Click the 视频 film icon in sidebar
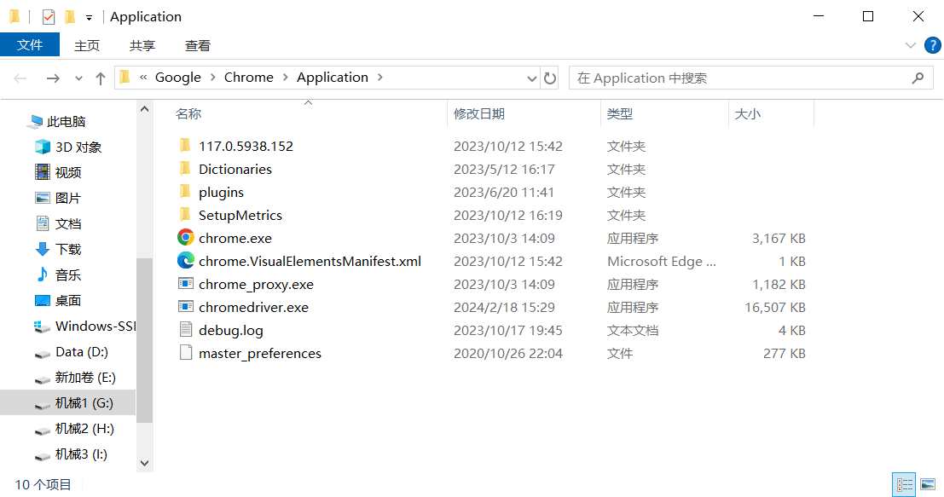 click(42, 172)
